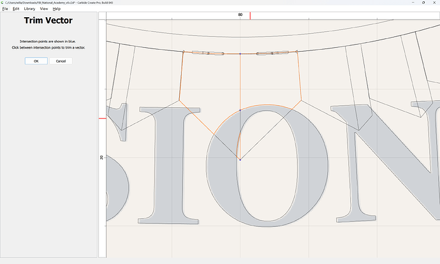Select the blue intersection point on the top arc
Viewport: 440px width, 264px height.
pyautogui.click(x=240, y=54)
